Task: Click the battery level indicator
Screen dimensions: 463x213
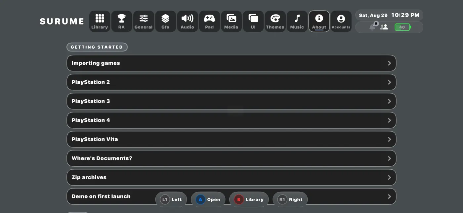Action: click(402, 27)
